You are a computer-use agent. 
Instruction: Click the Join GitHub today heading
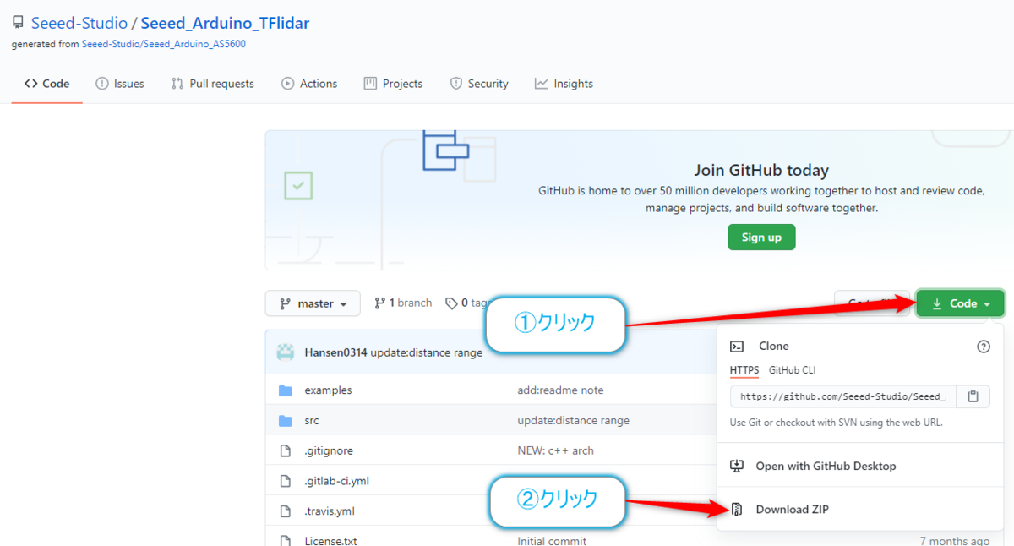point(761,170)
